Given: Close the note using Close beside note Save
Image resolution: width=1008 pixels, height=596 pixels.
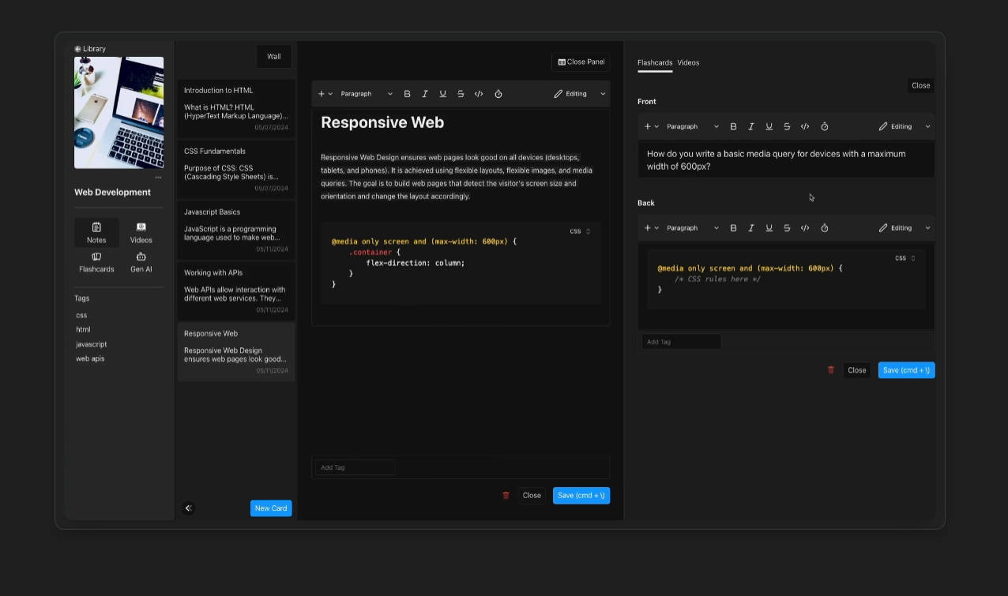Looking at the screenshot, I should (532, 496).
